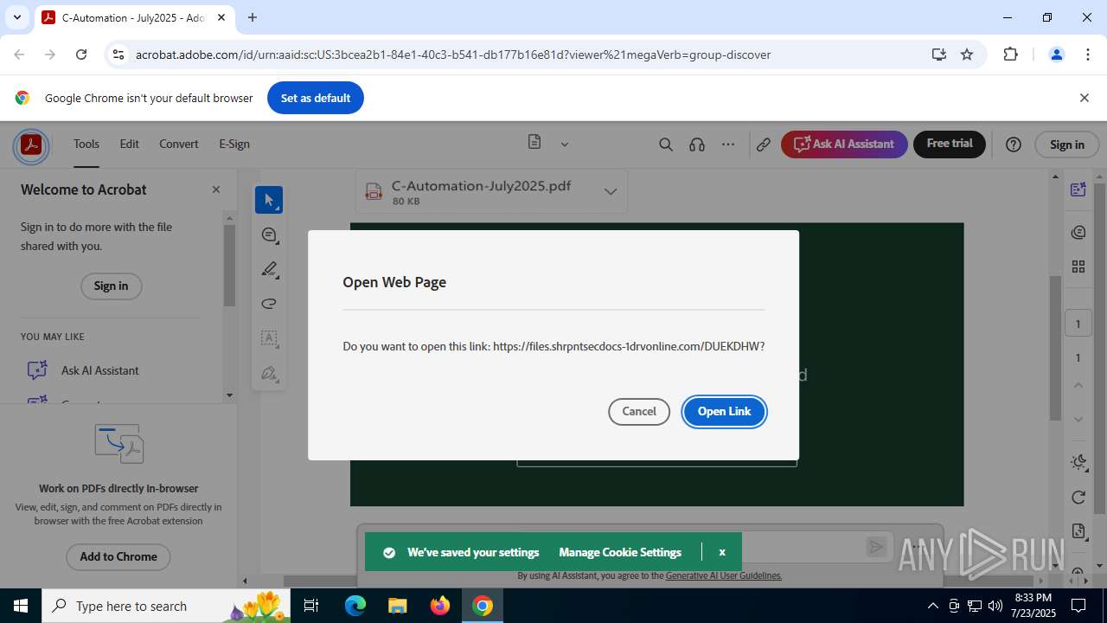Go to next page chevron on the right rail
The height and width of the screenshot is (623, 1107).
pos(1078,420)
